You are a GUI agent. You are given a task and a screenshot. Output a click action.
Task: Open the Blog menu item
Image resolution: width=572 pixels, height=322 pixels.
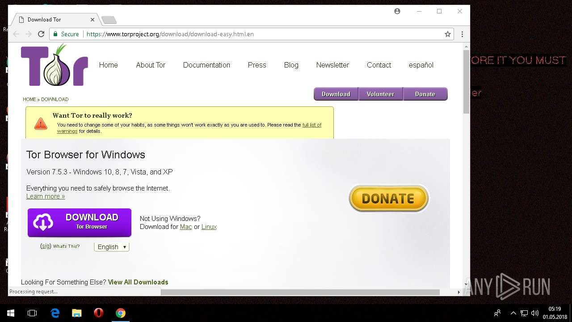point(291,65)
